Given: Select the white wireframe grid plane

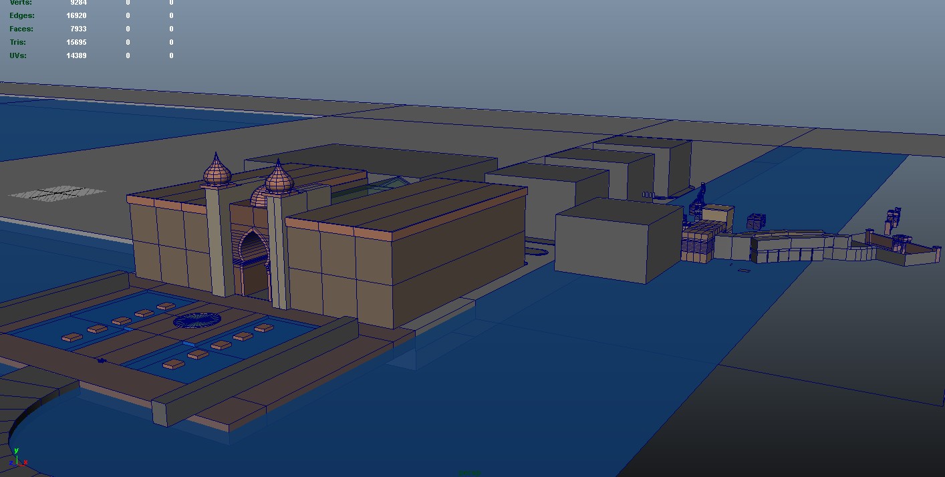Looking at the screenshot, I should click(x=57, y=193).
